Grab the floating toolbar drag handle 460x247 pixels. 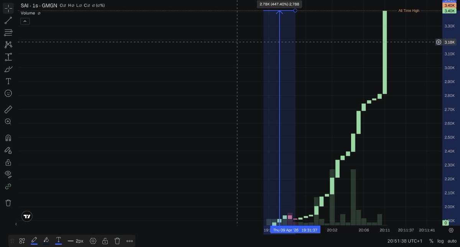click(12, 241)
